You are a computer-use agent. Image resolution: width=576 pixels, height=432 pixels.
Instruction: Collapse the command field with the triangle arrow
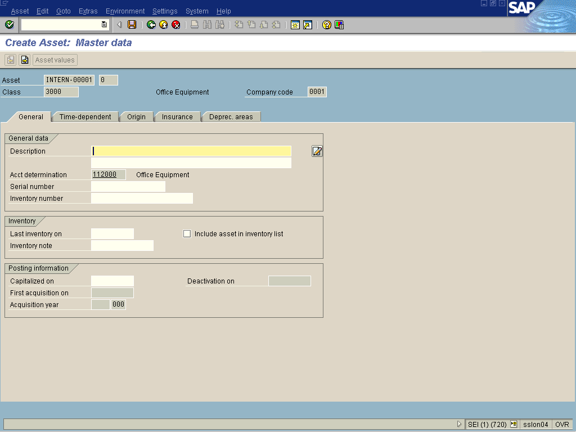pyautogui.click(x=119, y=25)
